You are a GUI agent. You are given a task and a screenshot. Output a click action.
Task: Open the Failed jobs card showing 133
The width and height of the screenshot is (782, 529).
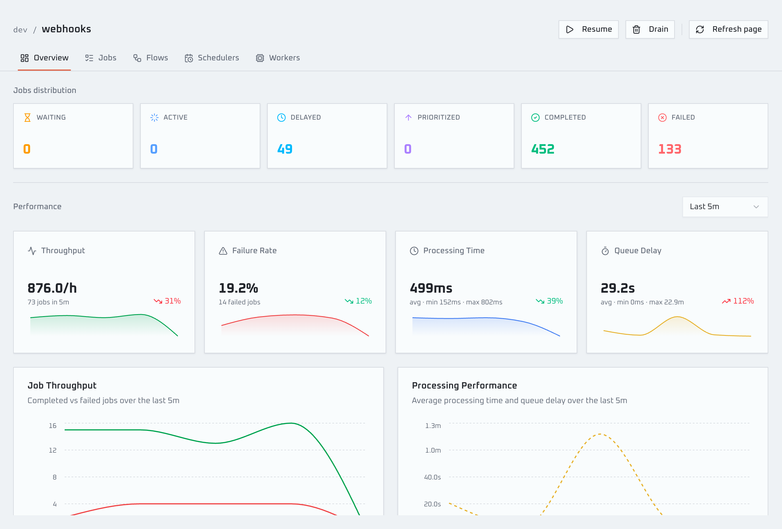coord(708,136)
